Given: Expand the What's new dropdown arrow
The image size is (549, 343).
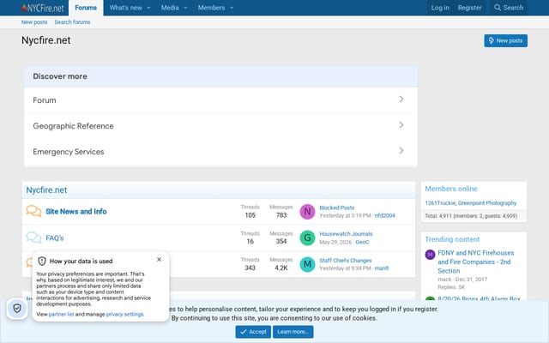Looking at the screenshot, I should (148, 8).
